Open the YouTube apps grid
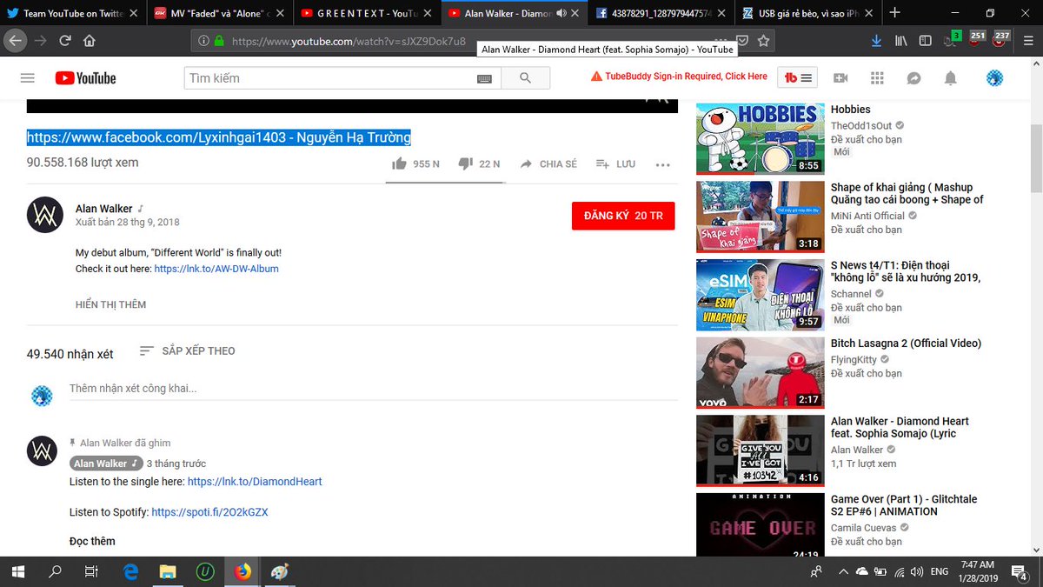 [877, 78]
